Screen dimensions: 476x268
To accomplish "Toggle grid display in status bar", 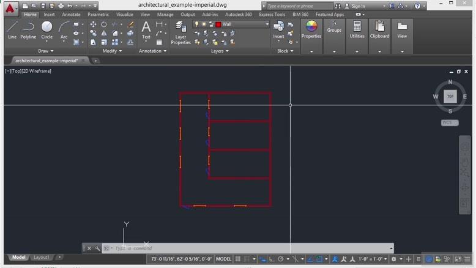I will (x=238, y=259).
